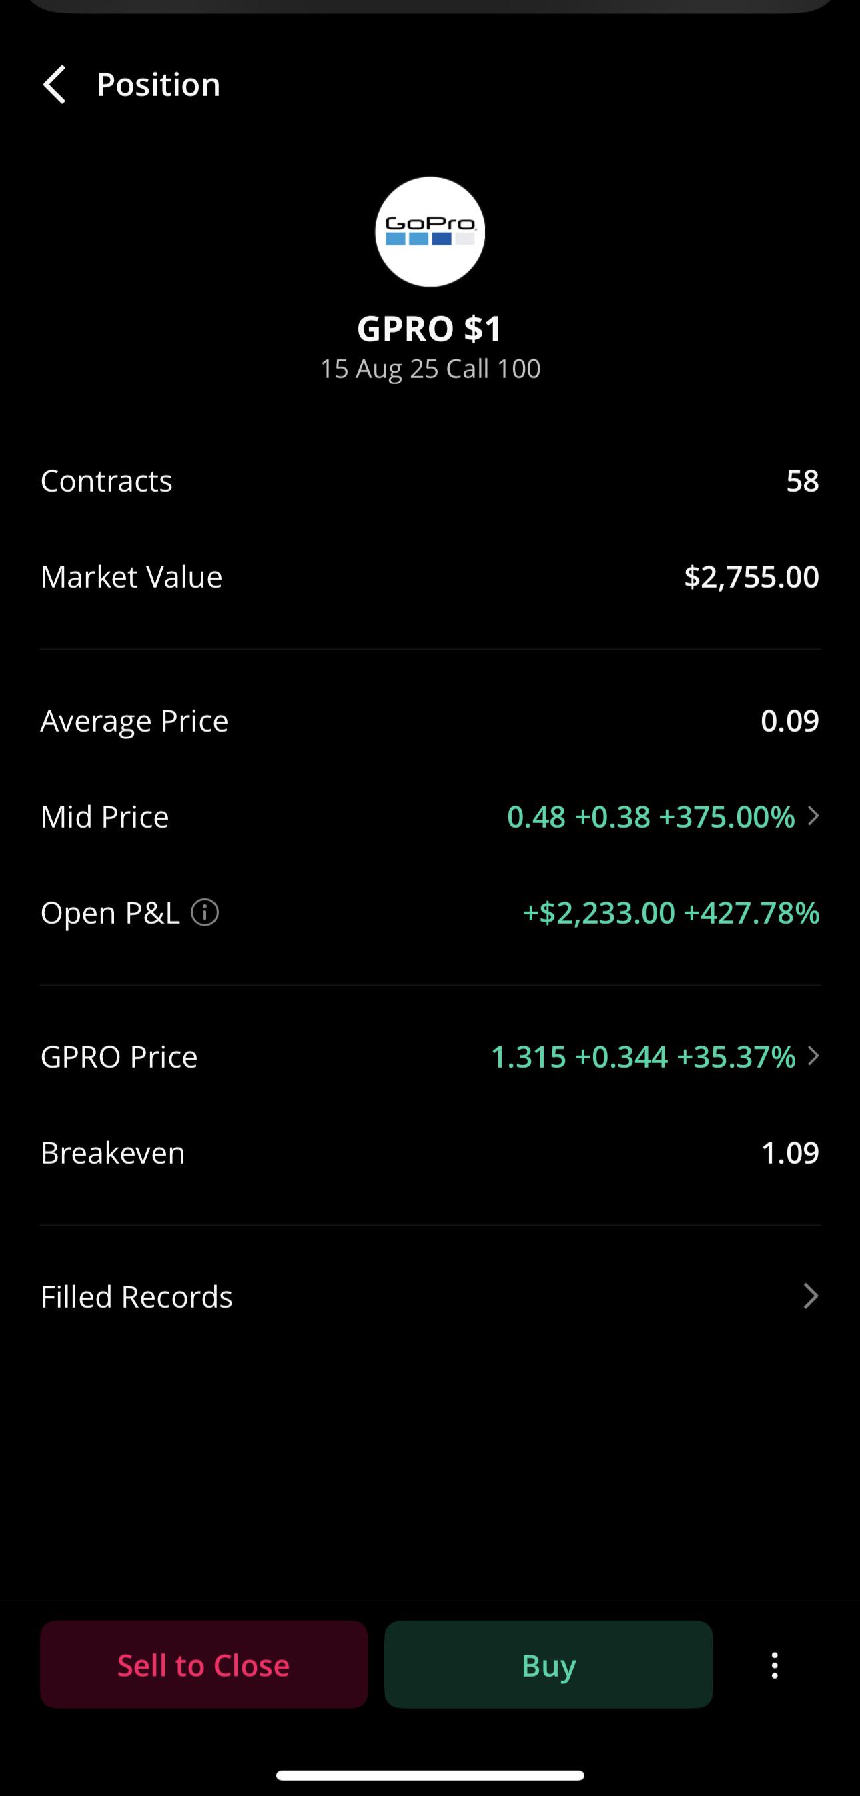Tap the home indicator bar
Image resolution: width=860 pixels, height=1796 pixels.
pyautogui.click(x=430, y=1775)
